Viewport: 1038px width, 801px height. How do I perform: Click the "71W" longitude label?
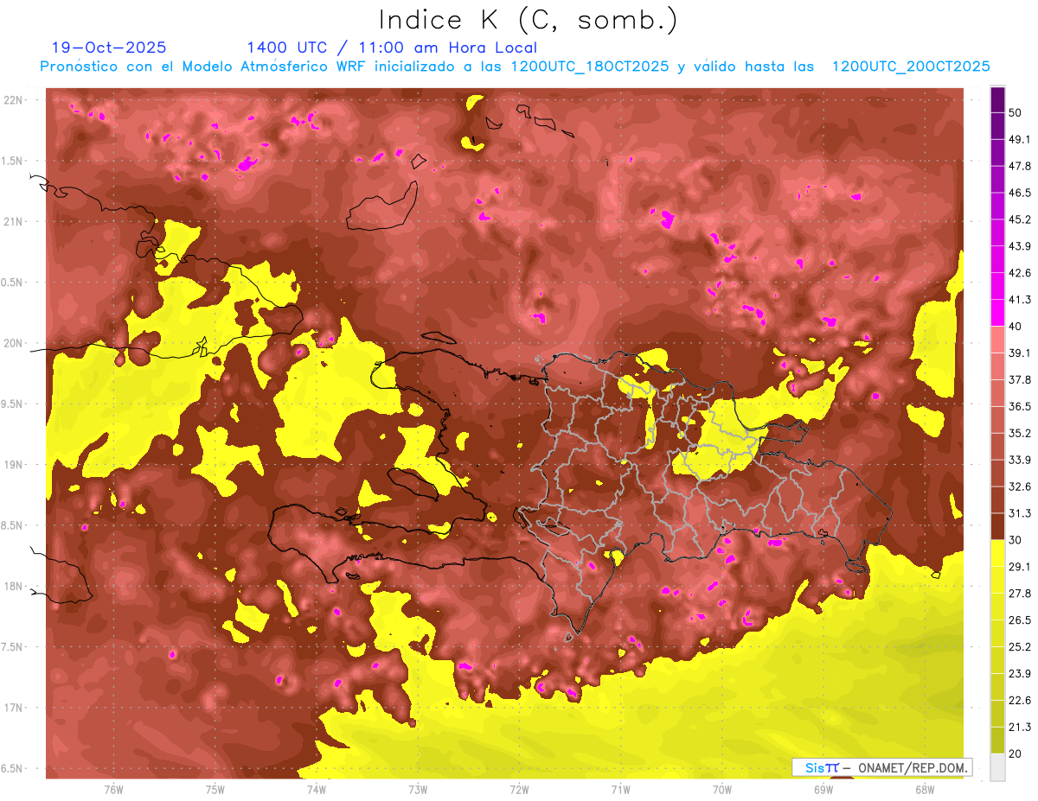click(620, 789)
